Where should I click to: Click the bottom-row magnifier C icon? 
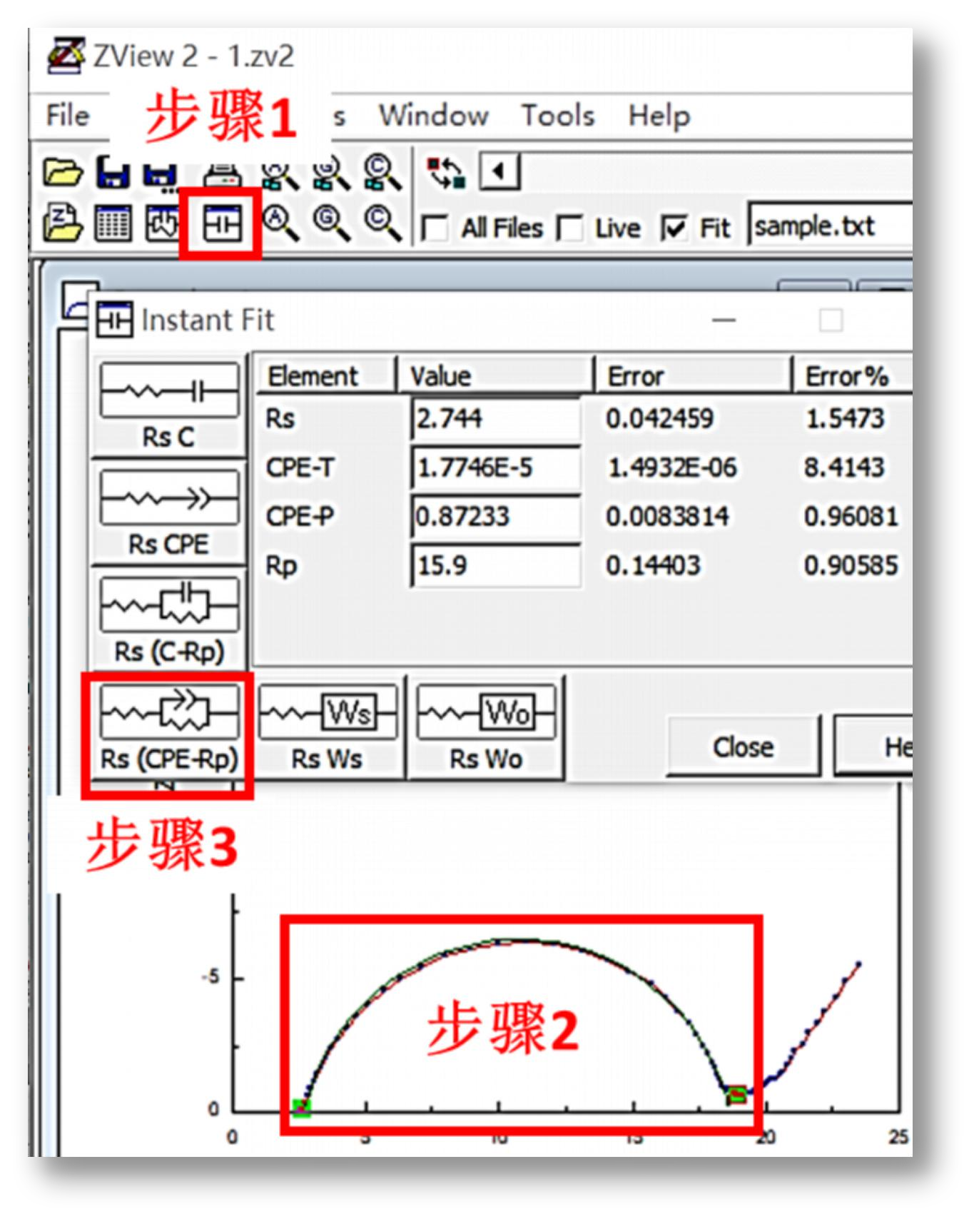(x=382, y=223)
